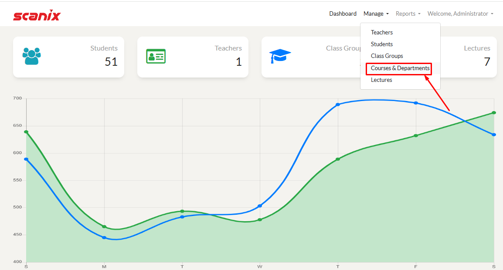
Task: Choose Class Groups menu entry
Action: (387, 56)
